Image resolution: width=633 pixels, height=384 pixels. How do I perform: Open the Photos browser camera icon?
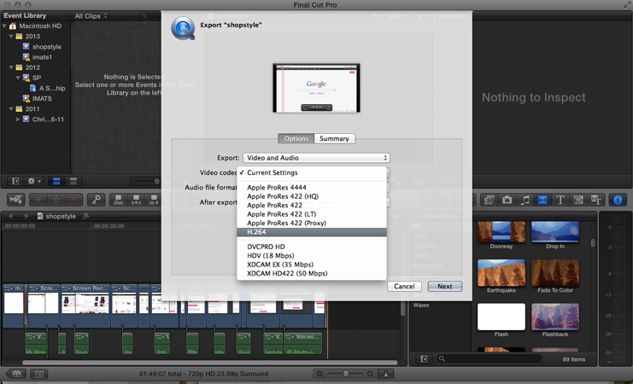point(507,200)
